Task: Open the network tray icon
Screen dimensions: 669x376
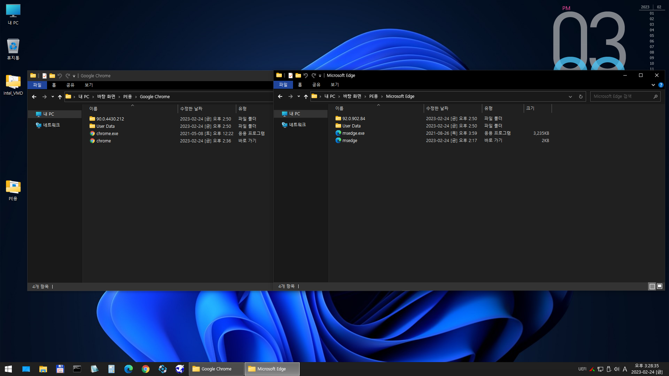Action: tap(600, 369)
